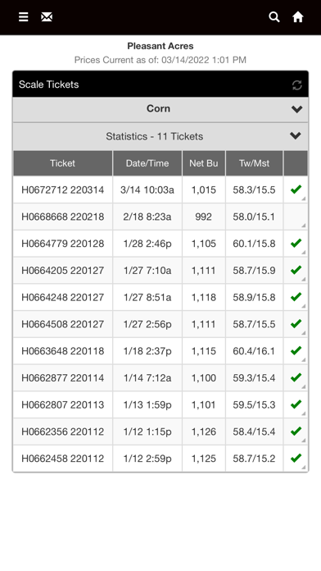Open ticket H0664248 220127
The height and width of the screenshot is (571, 321).
point(63,297)
